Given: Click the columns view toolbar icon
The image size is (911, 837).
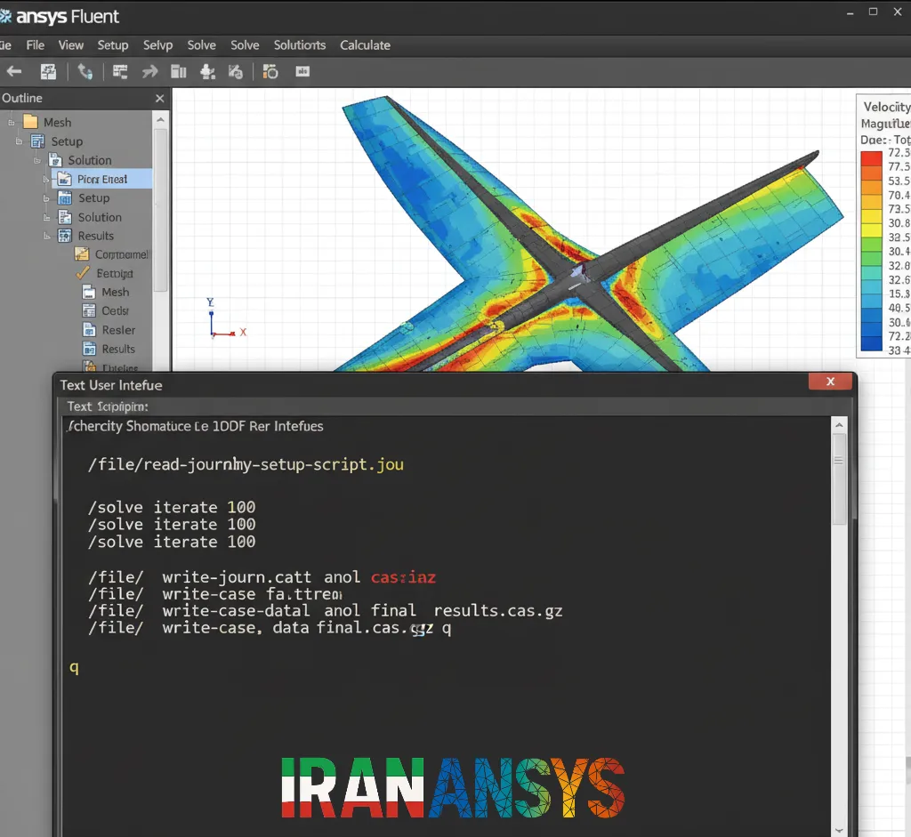Looking at the screenshot, I should (178, 71).
